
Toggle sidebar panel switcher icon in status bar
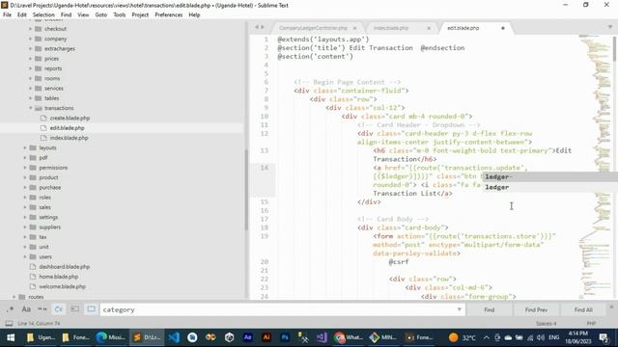(9, 324)
